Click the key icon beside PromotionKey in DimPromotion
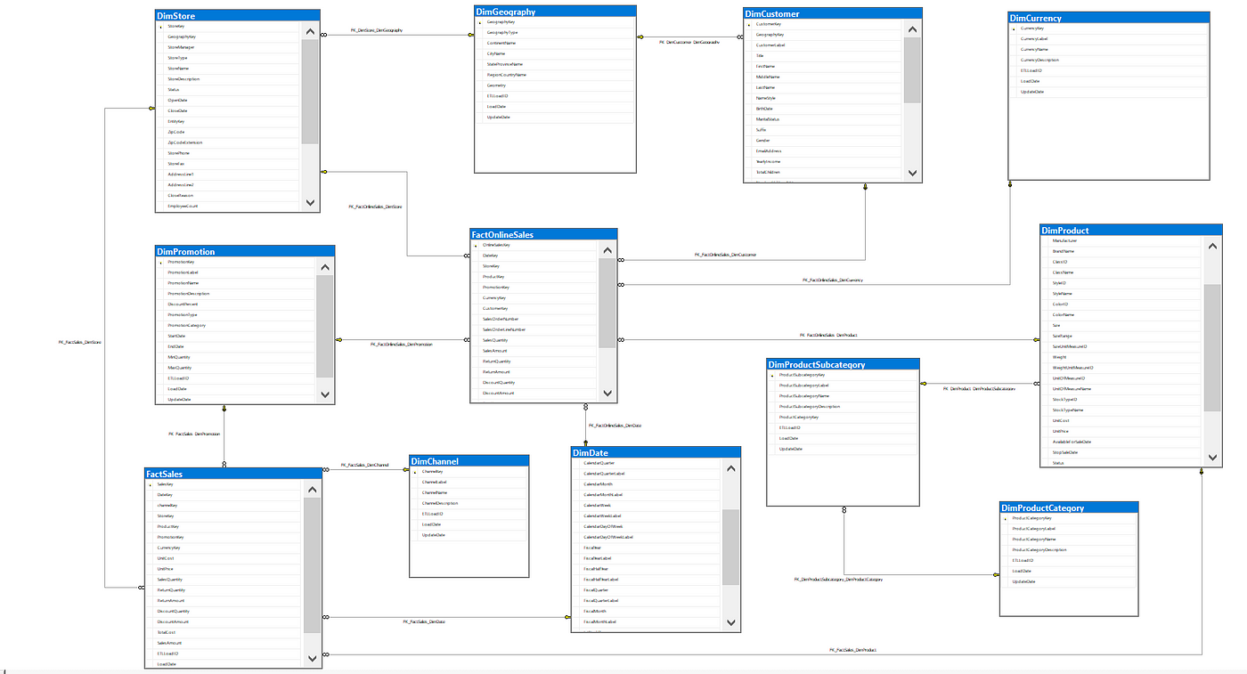Viewport: 1247px width, 674px height. click(x=160, y=263)
